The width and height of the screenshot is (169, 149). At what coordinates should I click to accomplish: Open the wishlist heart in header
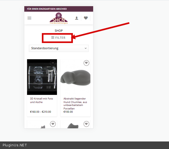pos(86,18)
